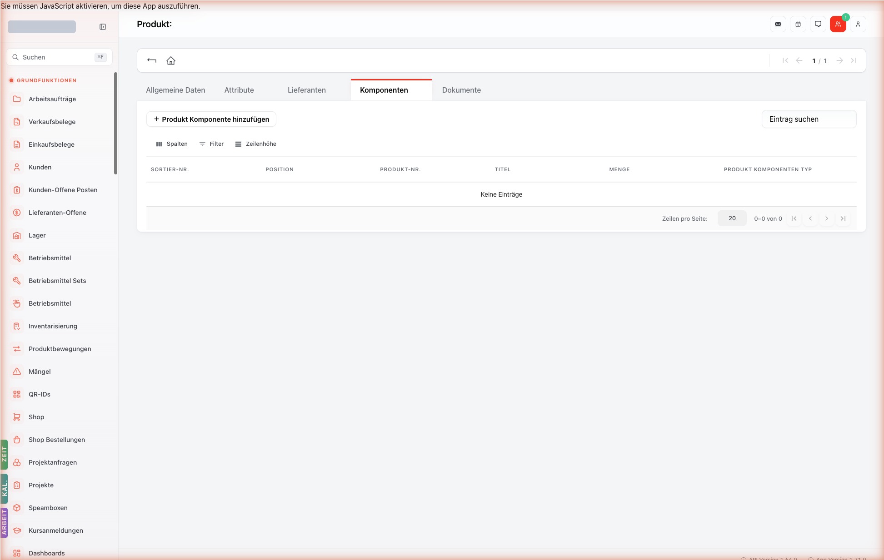Click the Kursanmeldungen graduation cap icon
Viewport: 884px width, 560px height.
pyautogui.click(x=17, y=530)
